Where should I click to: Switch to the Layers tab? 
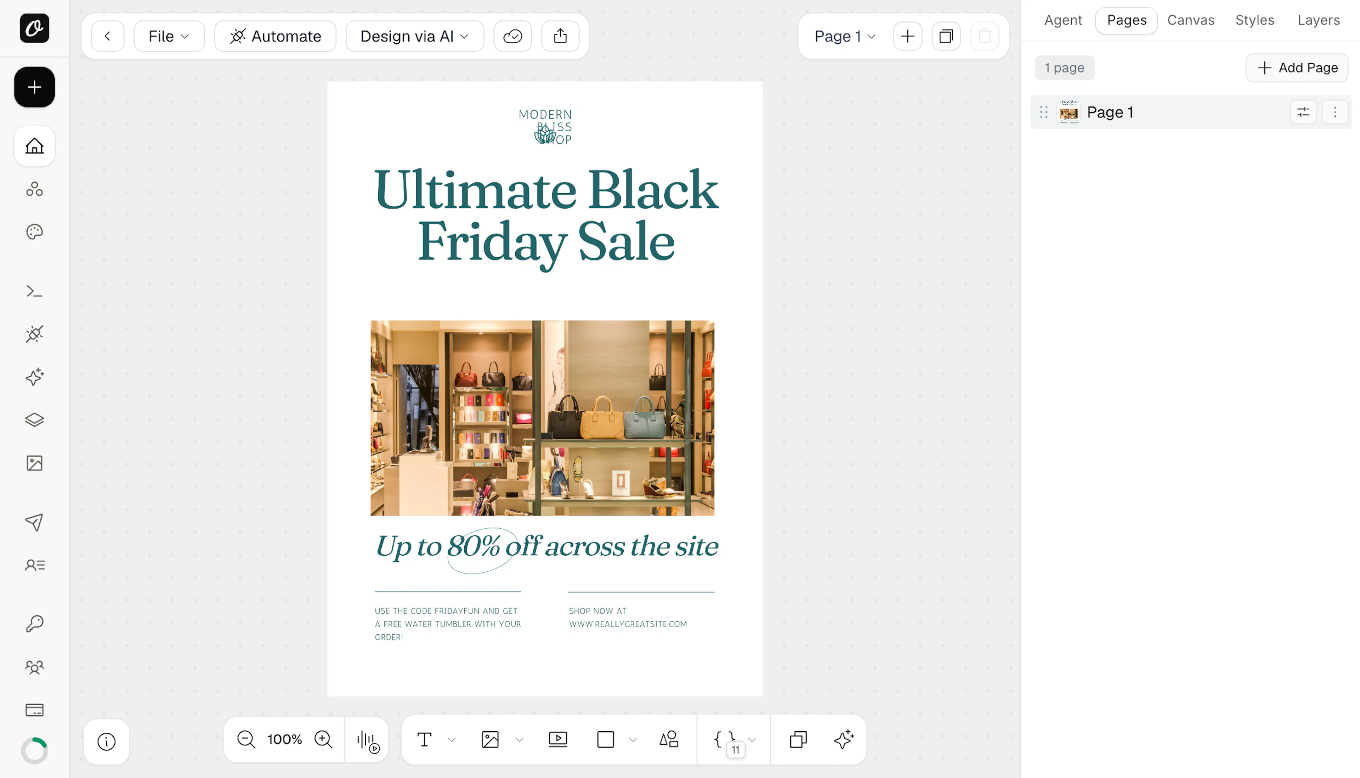click(x=1318, y=20)
